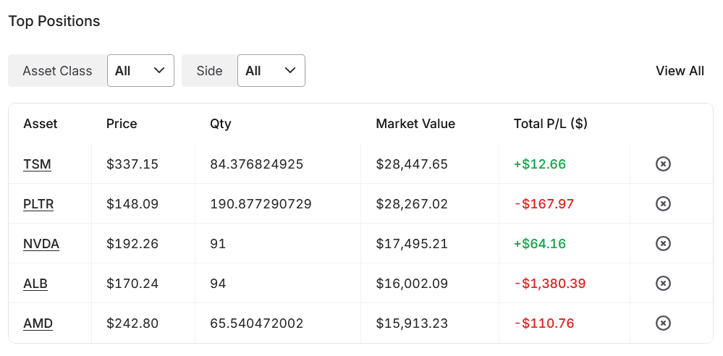Image resolution: width=723 pixels, height=356 pixels.
Task: Open the AMD asset link
Action: [38, 323]
